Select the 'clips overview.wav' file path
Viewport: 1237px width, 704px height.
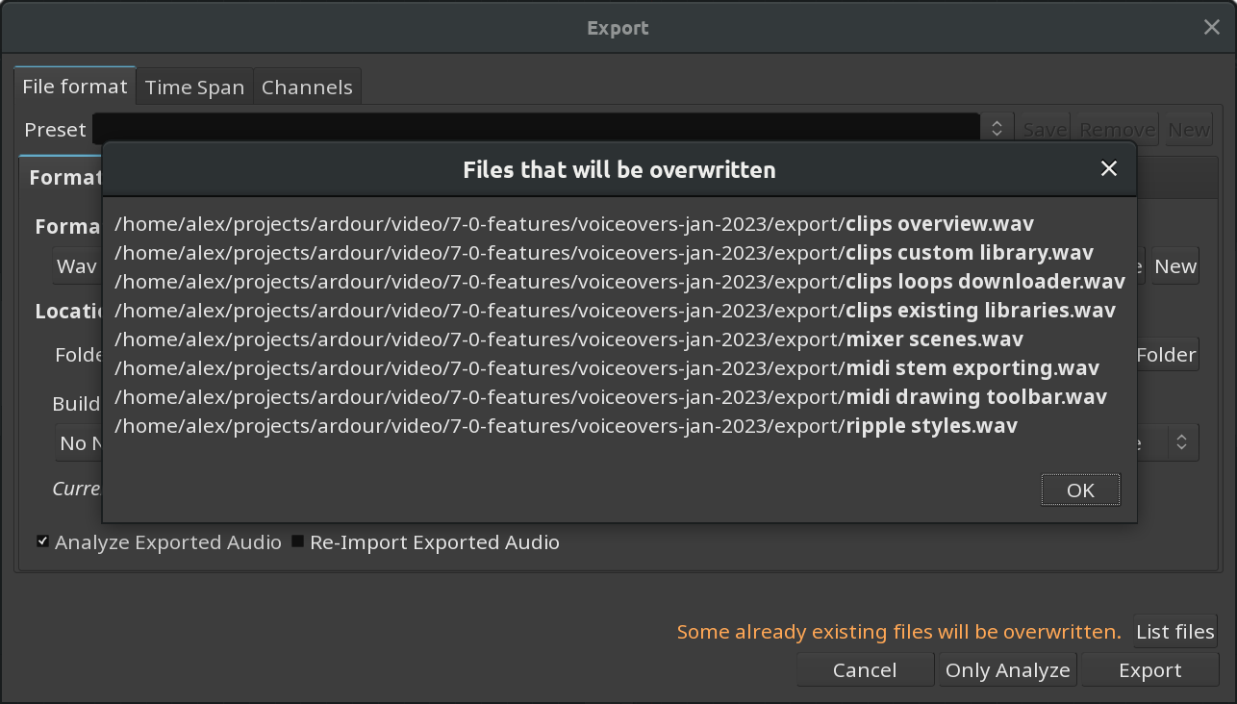click(574, 224)
